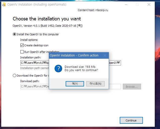Image resolution: width=160 pixels, height=129 pixels.
Task: Click the 'Choose the installation you want' heading
Action: (x=47, y=19)
